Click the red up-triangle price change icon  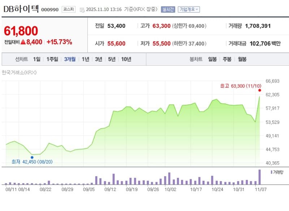(x=23, y=42)
